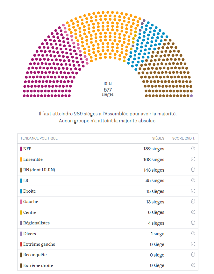Click the clock icon in the Reconquête row
The image size is (214, 274).
click(x=193, y=255)
